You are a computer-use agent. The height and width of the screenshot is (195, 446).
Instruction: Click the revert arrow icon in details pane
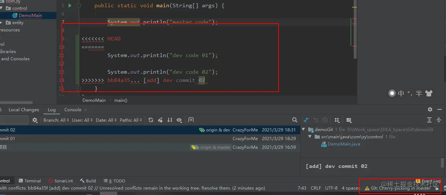(x=315, y=120)
